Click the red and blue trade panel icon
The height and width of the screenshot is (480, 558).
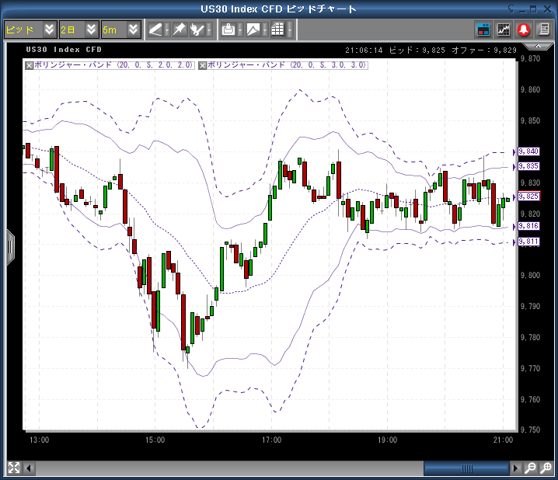click(x=483, y=30)
